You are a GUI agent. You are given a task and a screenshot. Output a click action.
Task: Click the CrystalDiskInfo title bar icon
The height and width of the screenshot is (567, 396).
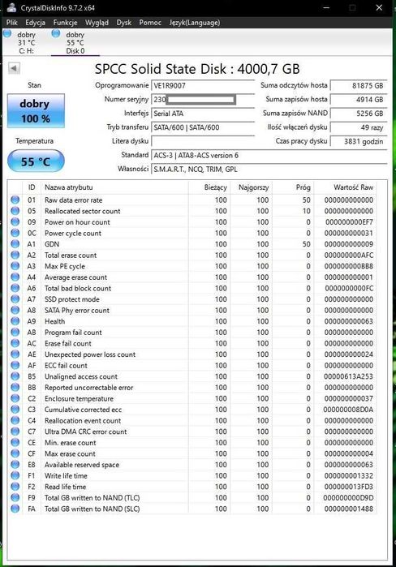(x=11, y=7)
